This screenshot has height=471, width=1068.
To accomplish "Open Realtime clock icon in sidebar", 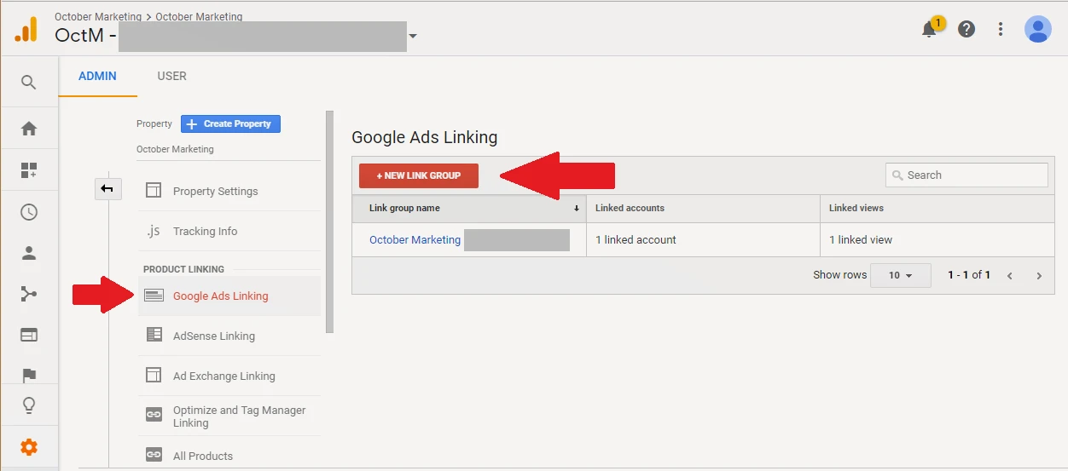I will [x=29, y=212].
